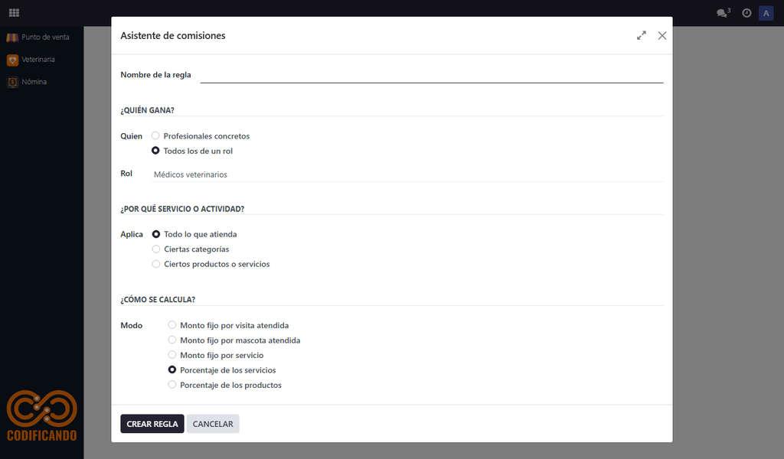
Task: Close the Asistente de comisiones dialog
Action: coord(662,35)
